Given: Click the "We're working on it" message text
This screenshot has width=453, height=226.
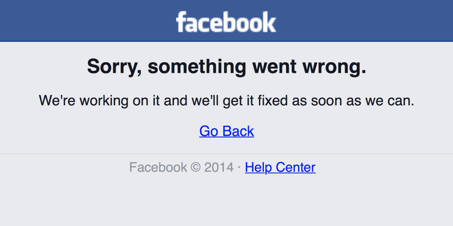Looking at the screenshot, I should (226, 100).
